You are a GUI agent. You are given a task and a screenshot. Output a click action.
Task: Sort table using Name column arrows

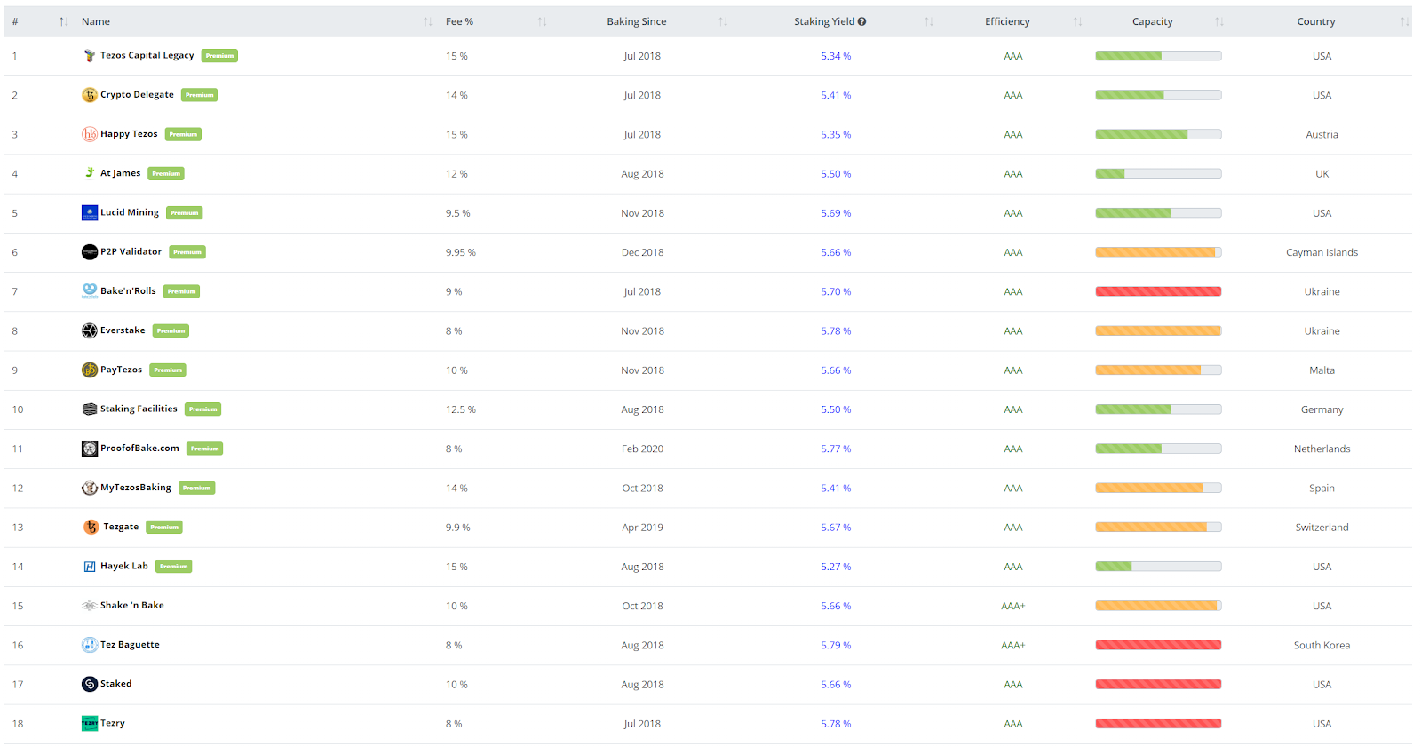click(x=428, y=21)
